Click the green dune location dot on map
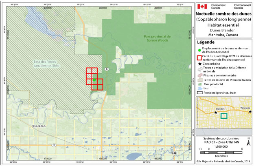 tap(94, 80)
